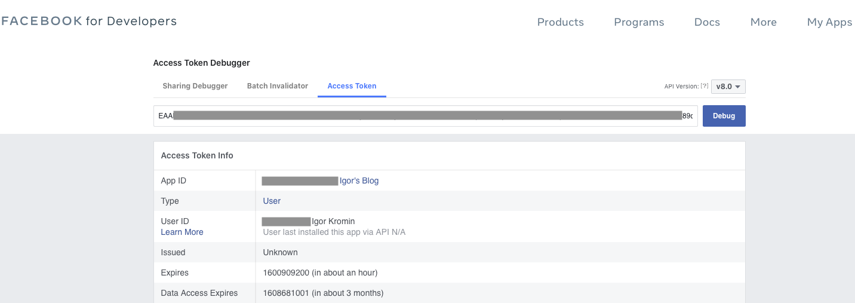Viewport: 855px width, 303px height.
Task: Select the Igor Kromin user name text
Action: point(333,221)
